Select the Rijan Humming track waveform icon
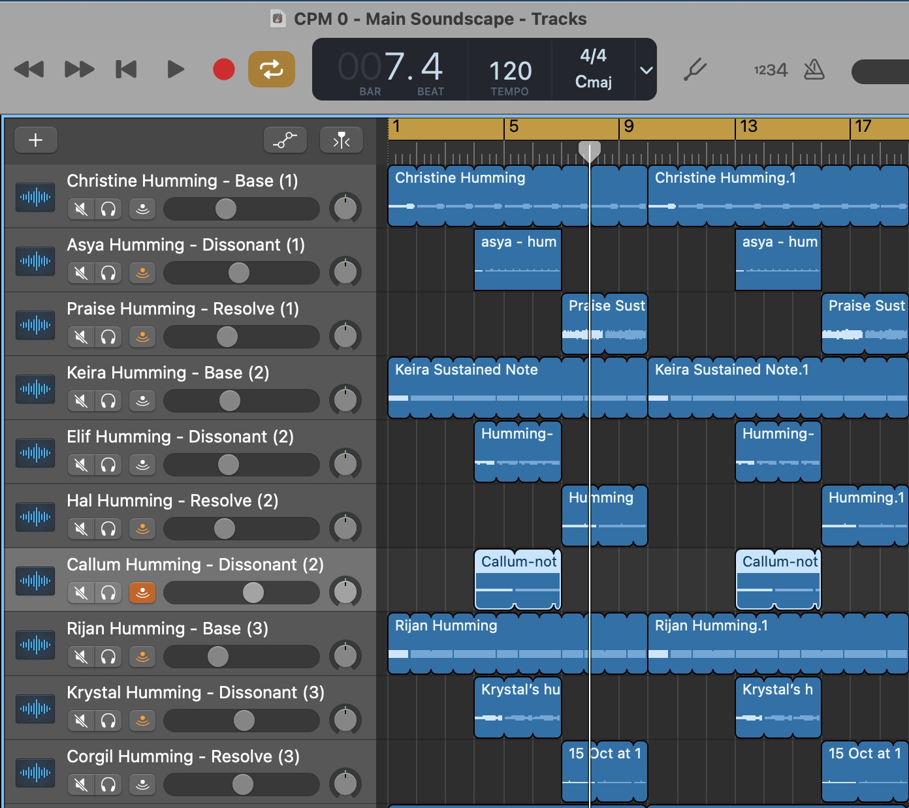This screenshot has width=909, height=808. pyautogui.click(x=35, y=644)
